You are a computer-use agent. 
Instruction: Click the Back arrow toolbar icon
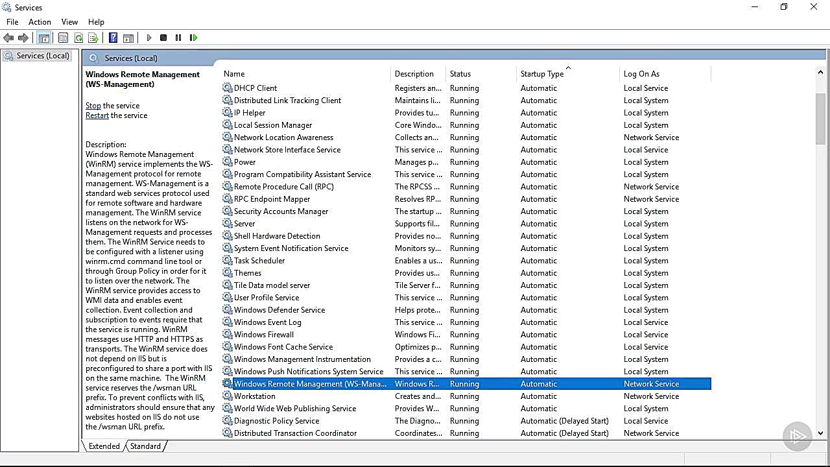click(8, 38)
